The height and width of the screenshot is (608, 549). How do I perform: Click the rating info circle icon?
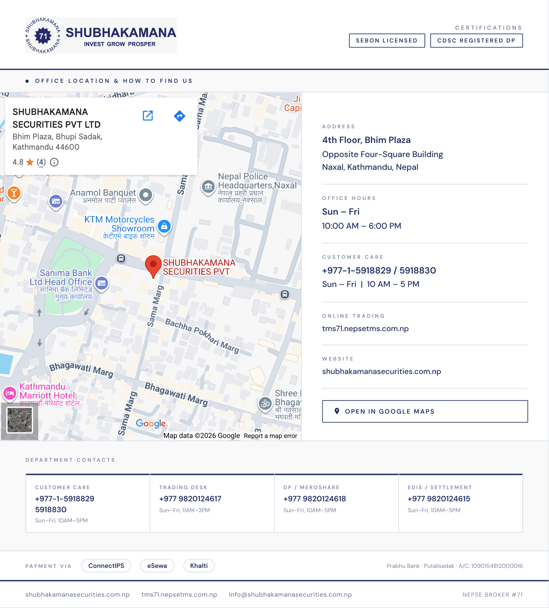[x=54, y=162]
